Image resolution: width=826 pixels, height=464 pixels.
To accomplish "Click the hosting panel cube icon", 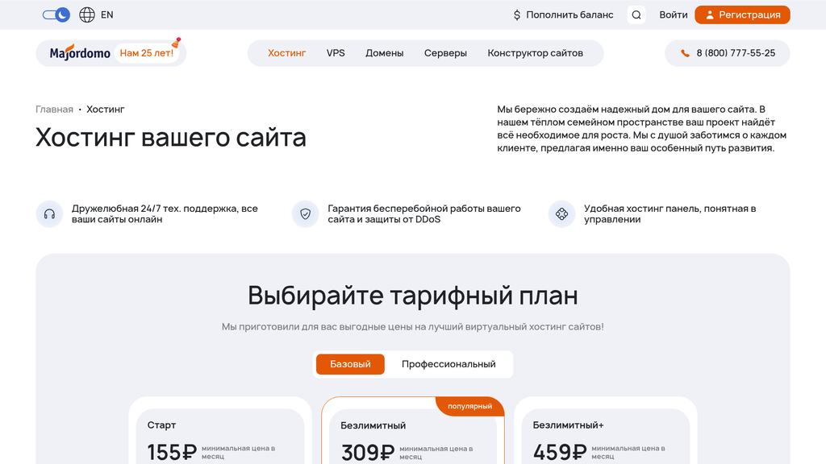I will pyautogui.click(x=561, y=213).
